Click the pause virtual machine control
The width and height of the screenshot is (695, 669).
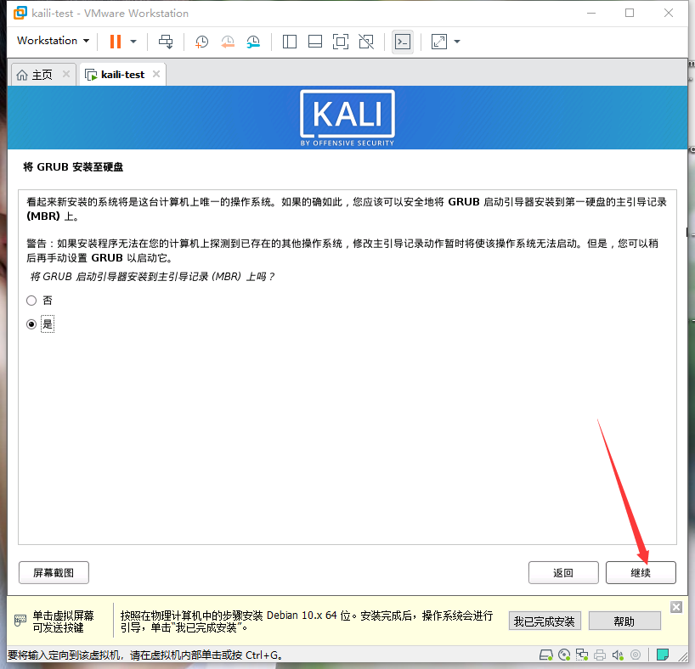(x=114, y=41)
